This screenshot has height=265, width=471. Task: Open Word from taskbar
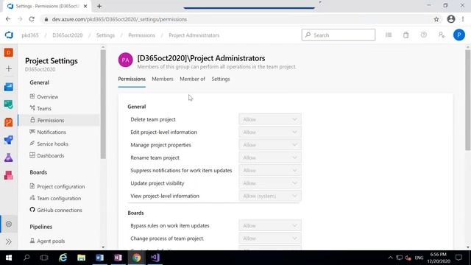(x=100, y=258)
